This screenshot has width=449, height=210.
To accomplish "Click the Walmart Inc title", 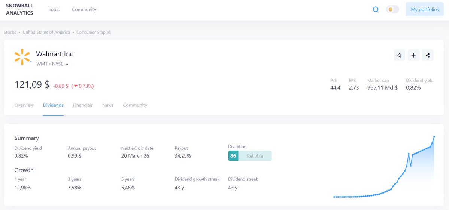I will 54,54.
